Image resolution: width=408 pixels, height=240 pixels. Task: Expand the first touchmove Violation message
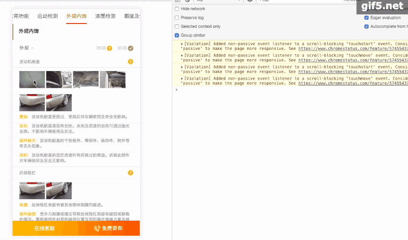click(x=182, y=56)
